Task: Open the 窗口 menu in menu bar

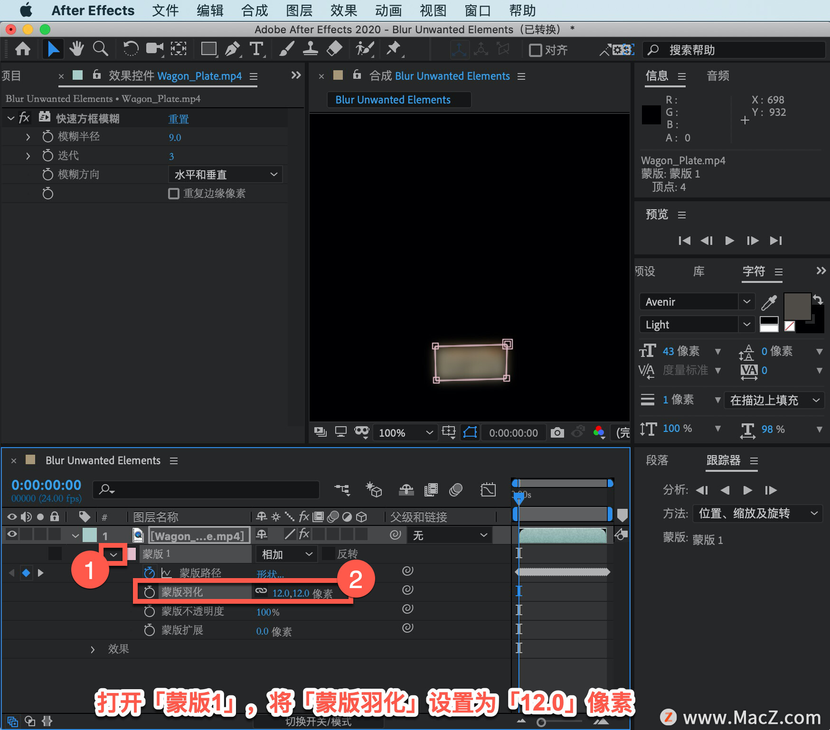Action: [x=477, y=10]
